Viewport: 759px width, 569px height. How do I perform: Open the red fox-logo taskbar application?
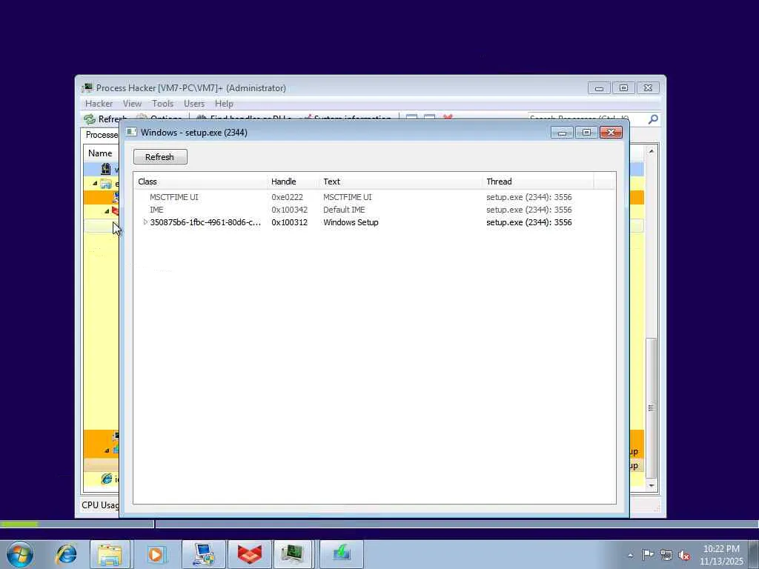(249, 554)
